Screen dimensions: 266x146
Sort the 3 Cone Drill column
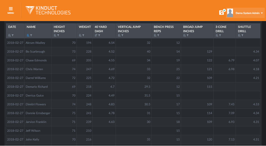tap(217, 35)
